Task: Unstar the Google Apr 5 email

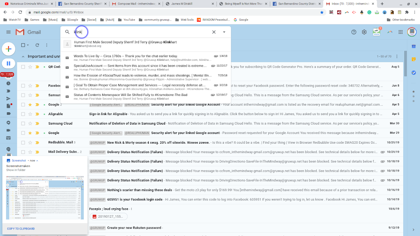Action: coord(30,105)
